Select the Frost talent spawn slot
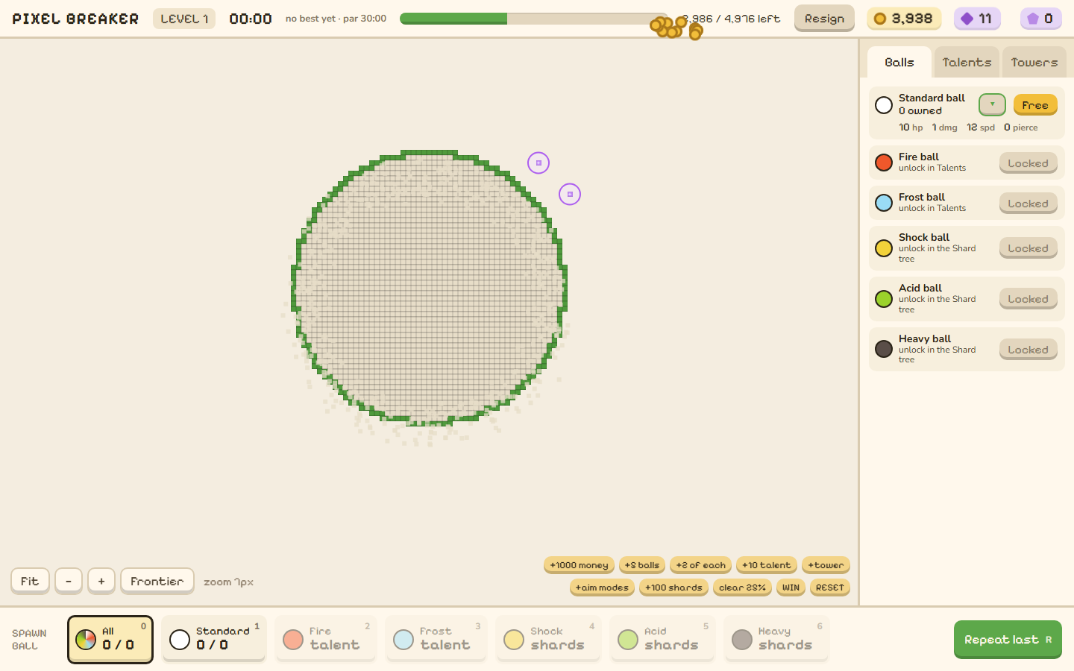The width and height of the screenshot is (1074, 671). 436,638
